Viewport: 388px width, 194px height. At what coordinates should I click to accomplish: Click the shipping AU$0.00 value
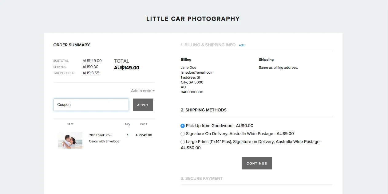tap(90, 67)
